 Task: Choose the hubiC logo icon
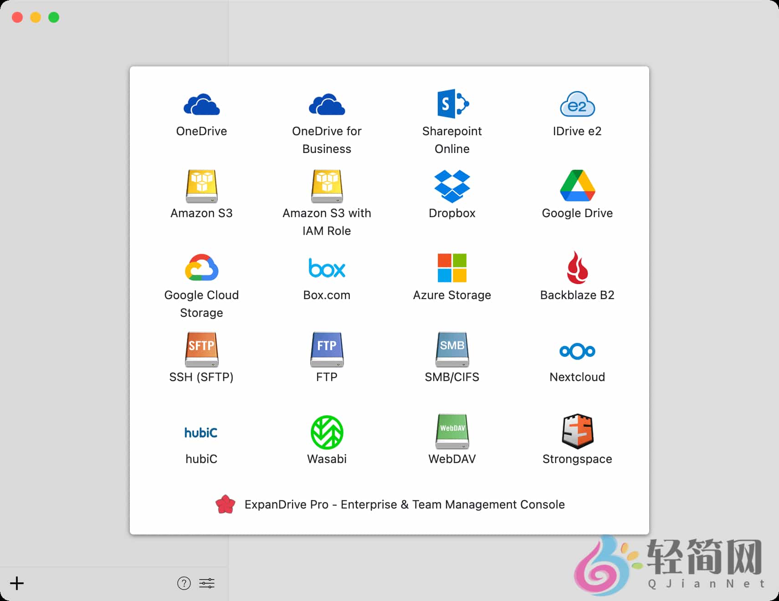[201, 432]
